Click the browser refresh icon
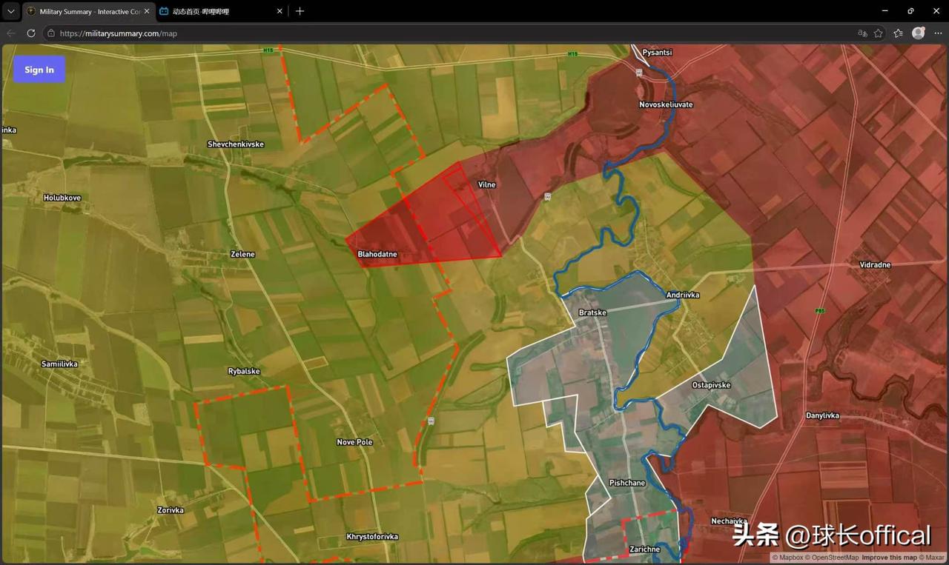 pos(31,33)
